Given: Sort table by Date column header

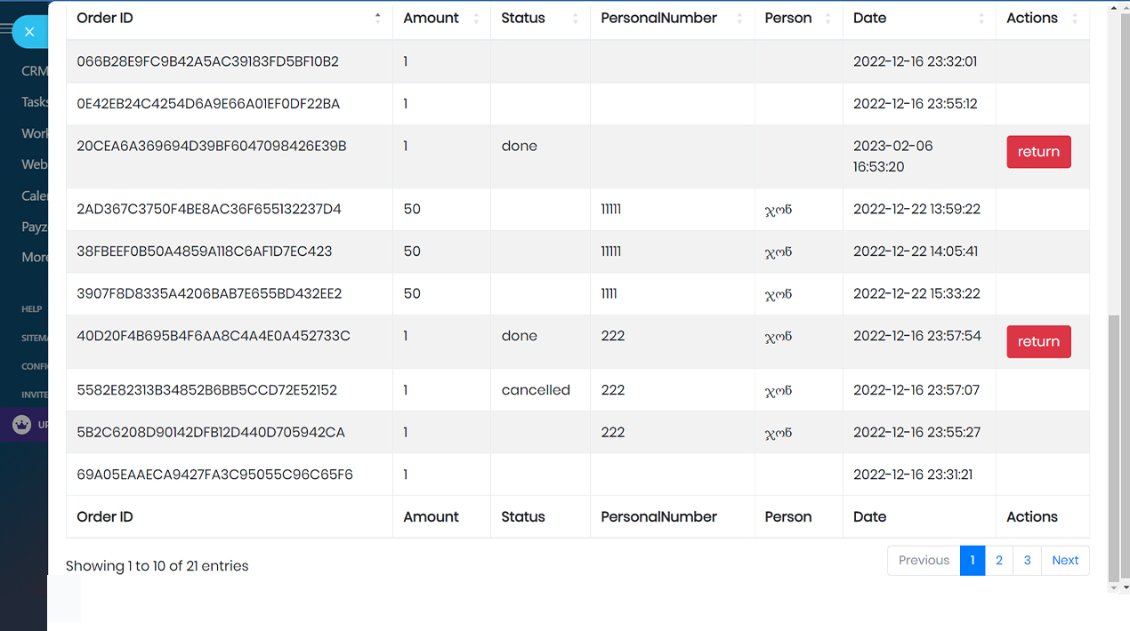Looking at the screenshot, I should click(870, 18).
